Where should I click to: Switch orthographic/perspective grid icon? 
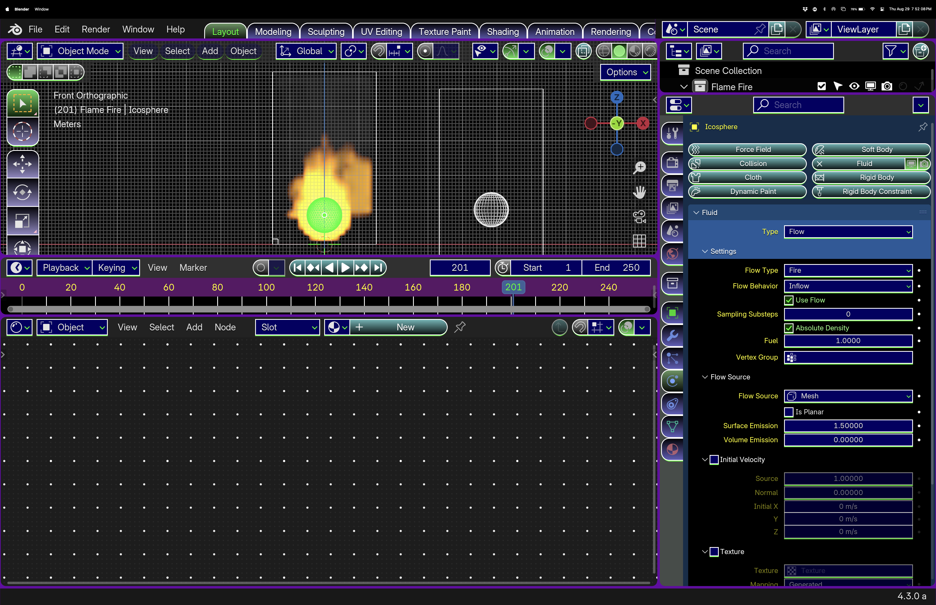tap(639, 241)
